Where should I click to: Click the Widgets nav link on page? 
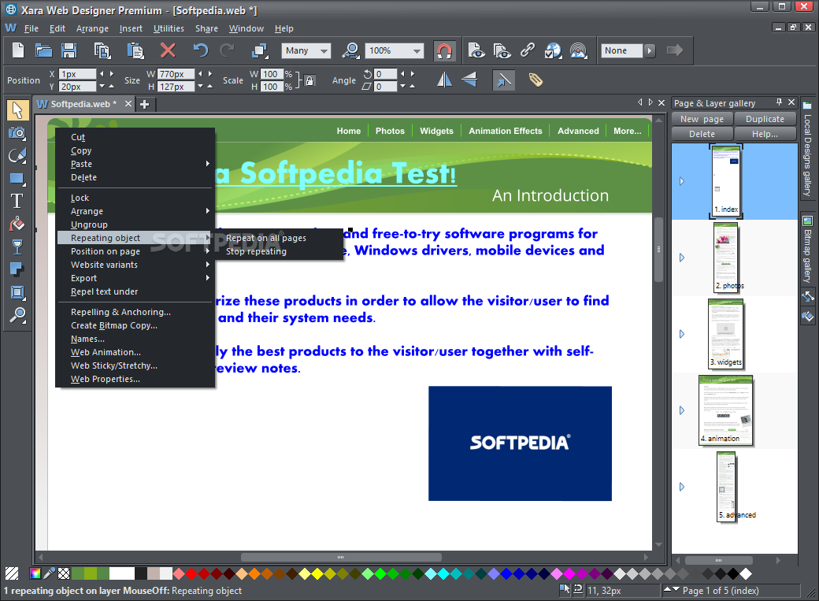point(436,132)
